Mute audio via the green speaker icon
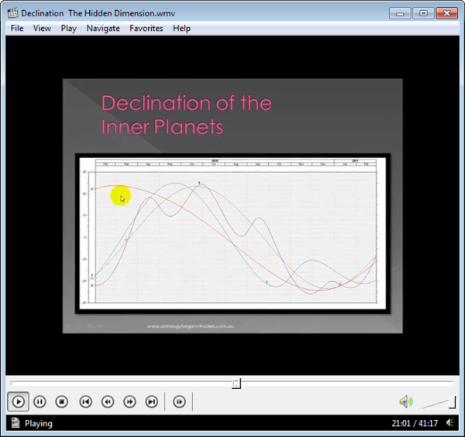 tap(405, 401)
